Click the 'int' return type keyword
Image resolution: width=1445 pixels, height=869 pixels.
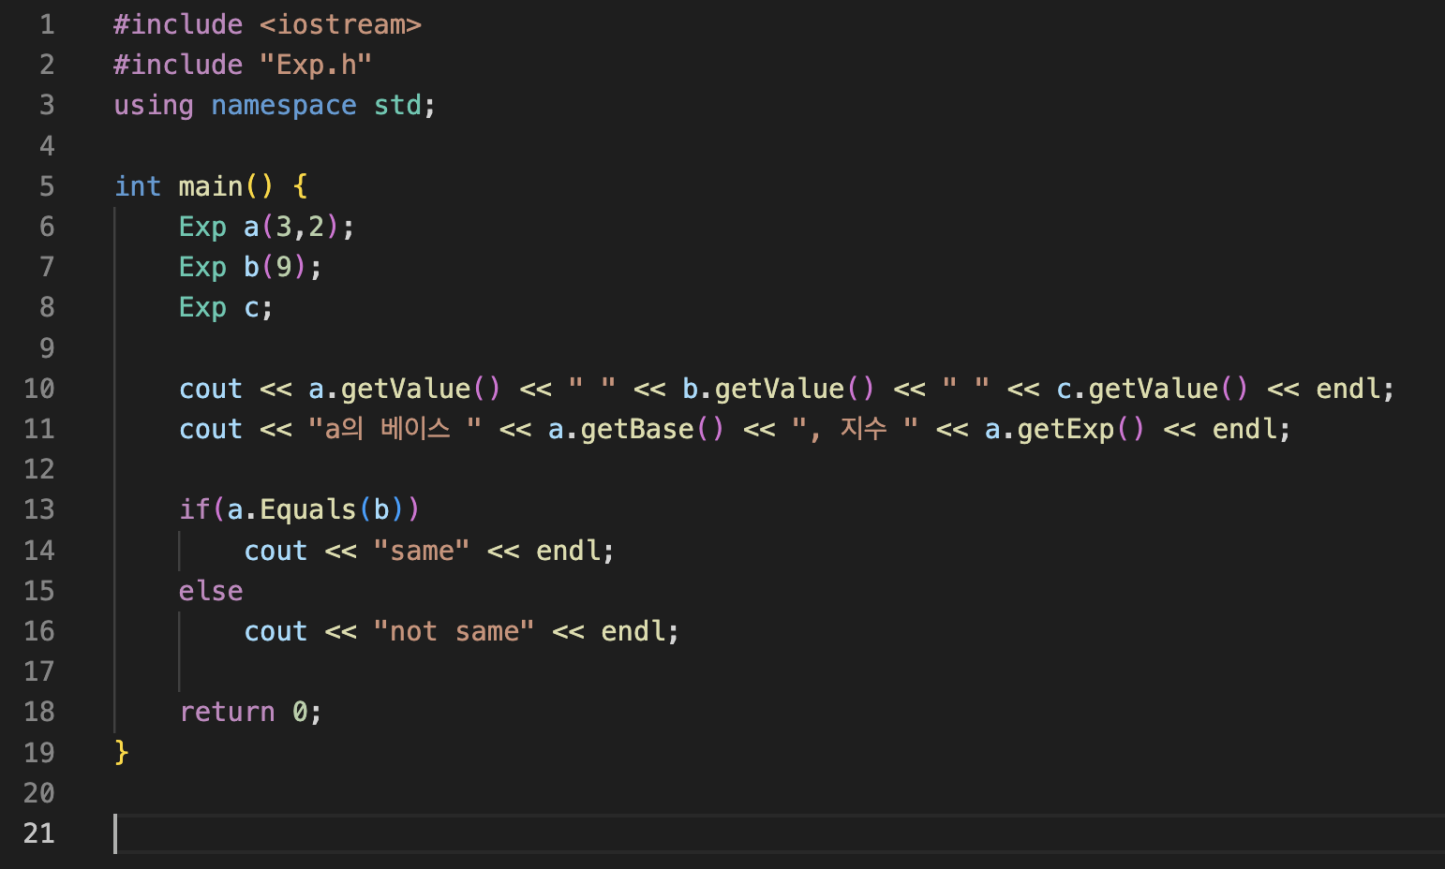pos(138,186)
